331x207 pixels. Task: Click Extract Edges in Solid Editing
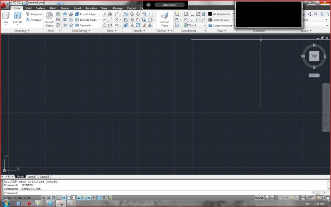(87, 14)
